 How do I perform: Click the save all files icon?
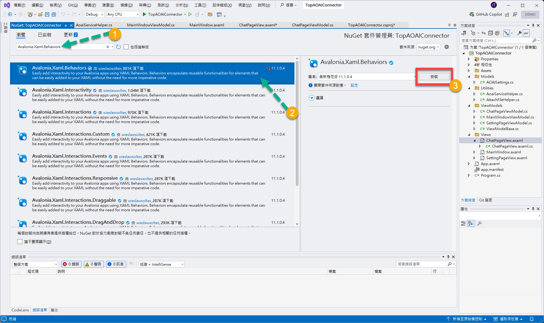[54, 14]
